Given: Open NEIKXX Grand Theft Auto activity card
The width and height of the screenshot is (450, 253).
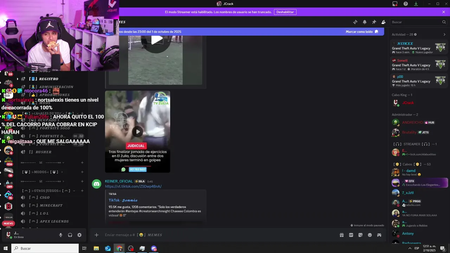Looking at the screenshot, I should click(419, 47).
